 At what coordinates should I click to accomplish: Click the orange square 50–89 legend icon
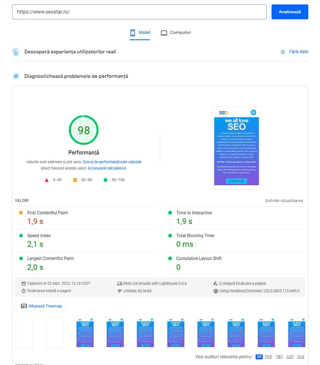pyautogui.click(x=75, y=180)
